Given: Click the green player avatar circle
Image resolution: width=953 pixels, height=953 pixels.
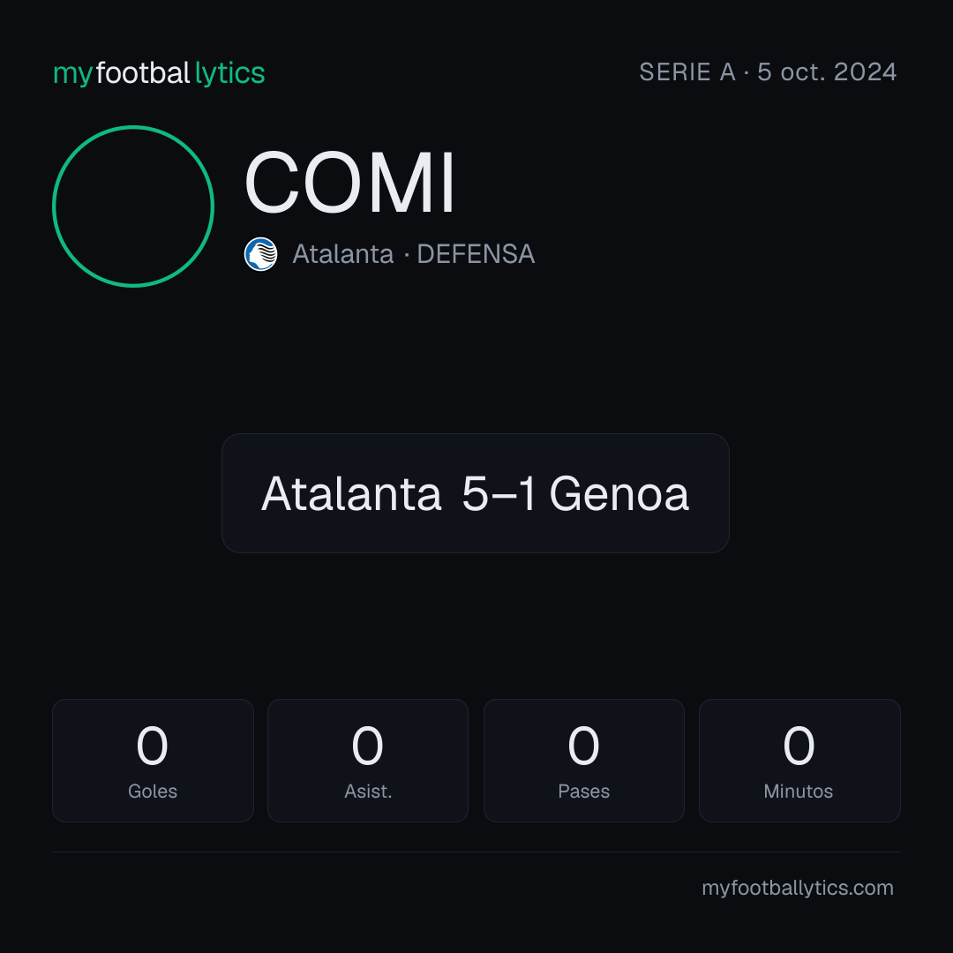Looking at the screenshot, I should 133,206.
